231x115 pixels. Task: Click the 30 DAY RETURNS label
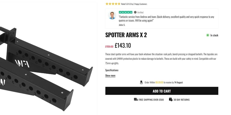[181, 100]
